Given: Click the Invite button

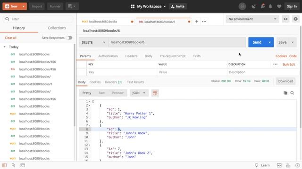Looking at the screenshot, I should tap(177, 6).
